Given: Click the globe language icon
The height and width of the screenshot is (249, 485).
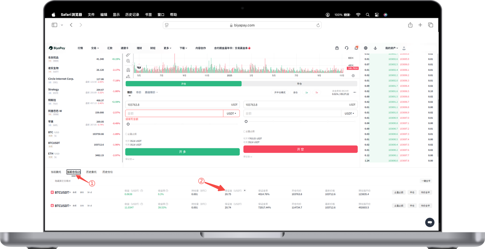Looking at the screenshot, I should pos(366,48).
